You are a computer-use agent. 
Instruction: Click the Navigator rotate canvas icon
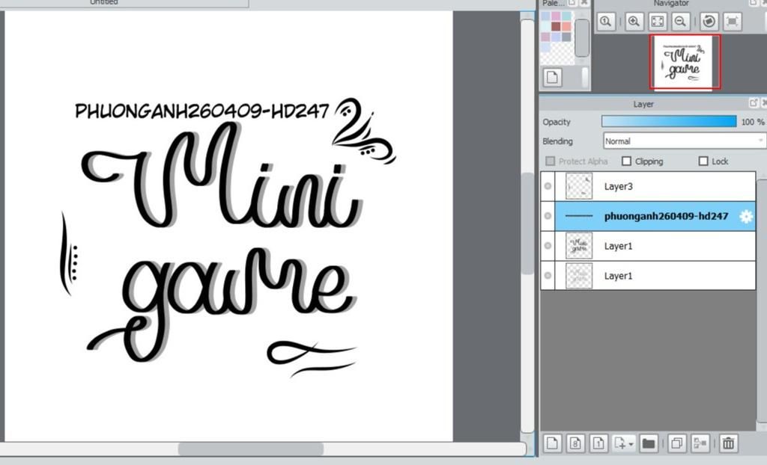709,22
